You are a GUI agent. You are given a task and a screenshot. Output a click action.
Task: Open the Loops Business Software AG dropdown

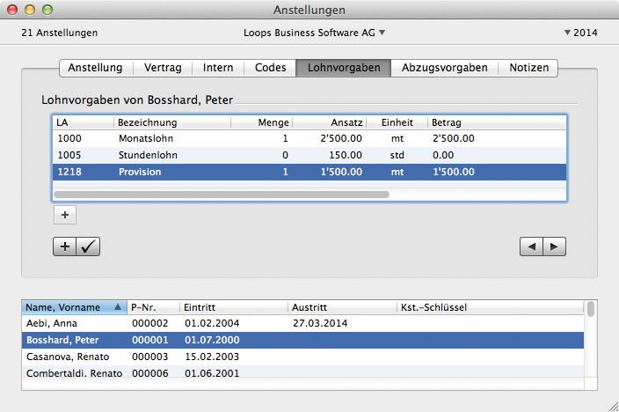pyautogui.click(x=314, y=33)
